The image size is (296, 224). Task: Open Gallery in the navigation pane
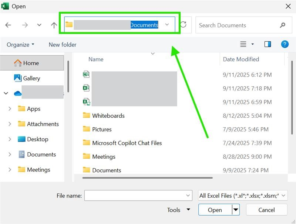(31, 78)
